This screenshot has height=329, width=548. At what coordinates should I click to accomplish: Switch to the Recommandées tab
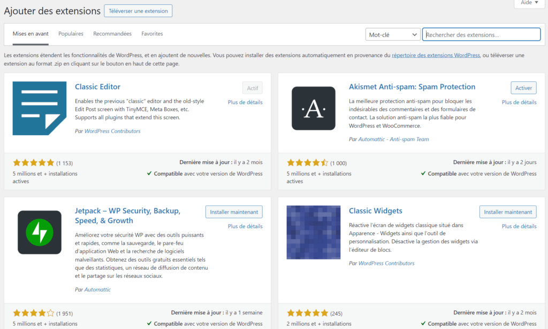(x=112, y=34)
